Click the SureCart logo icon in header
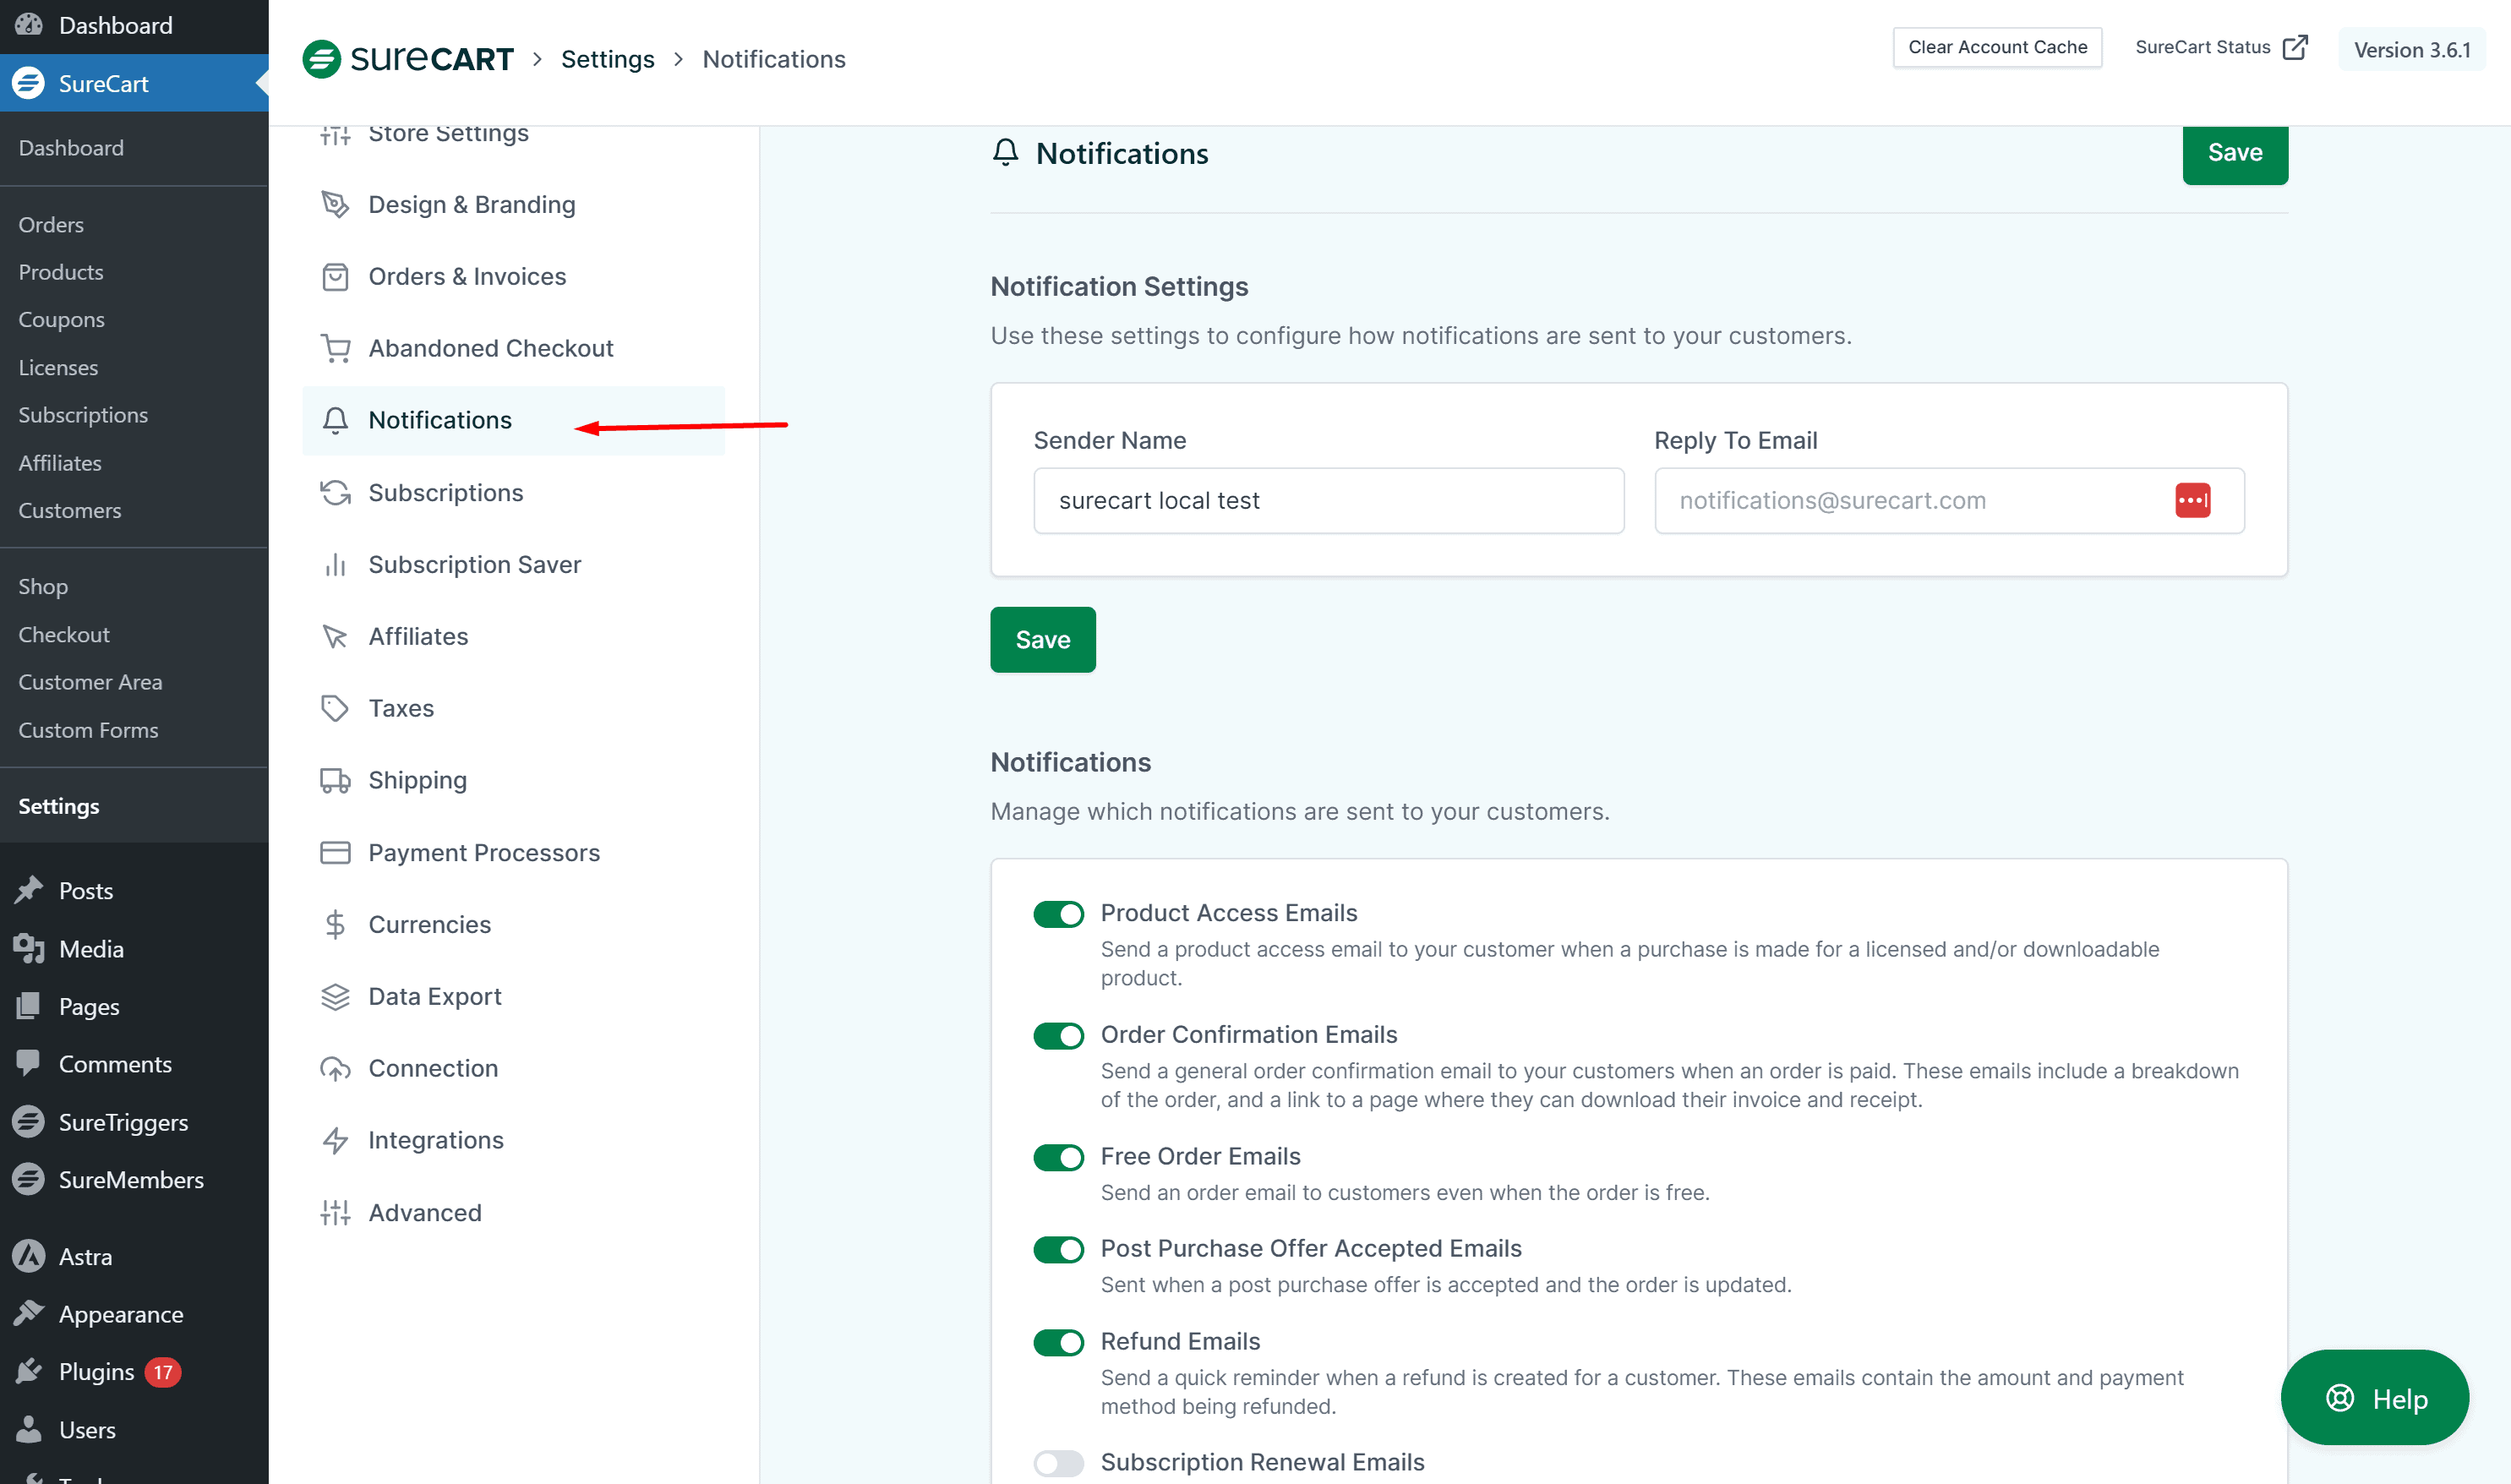The image size is (2511, 1484). tap(321, 59)
